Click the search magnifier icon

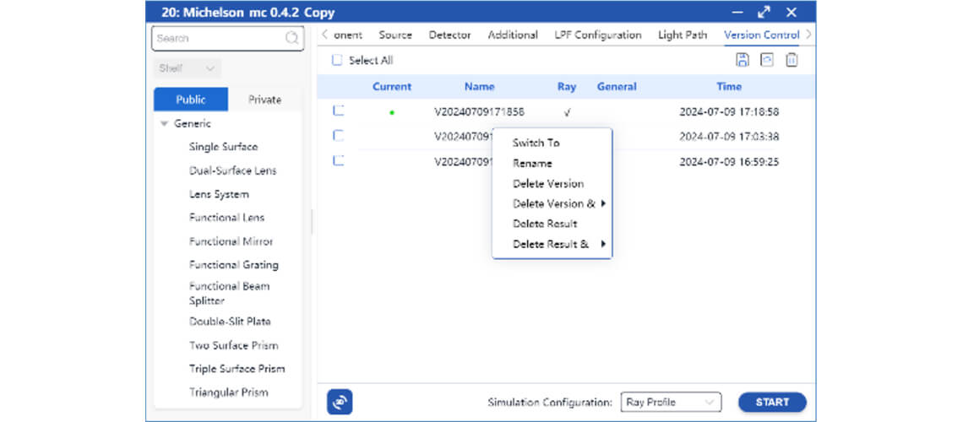tap(292, 38)
